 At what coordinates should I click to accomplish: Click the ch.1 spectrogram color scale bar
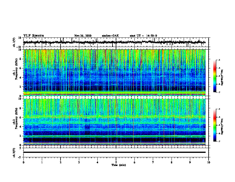coord(215,76)
